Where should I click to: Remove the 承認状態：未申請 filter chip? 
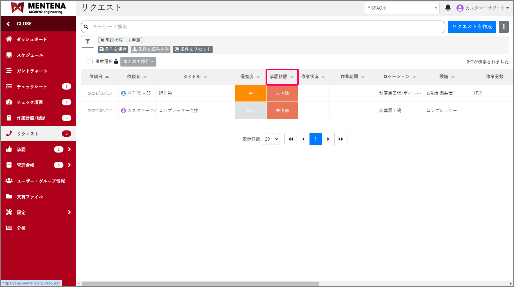pyautogui.click(x=102, y=40)
